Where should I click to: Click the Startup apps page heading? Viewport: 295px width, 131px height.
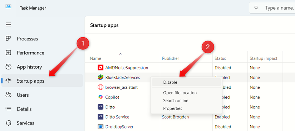pos(104,25)
